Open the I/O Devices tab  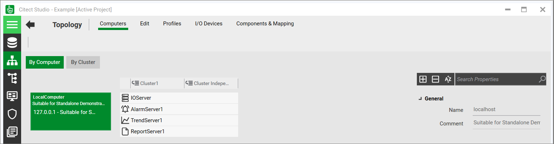pos(208,24)
